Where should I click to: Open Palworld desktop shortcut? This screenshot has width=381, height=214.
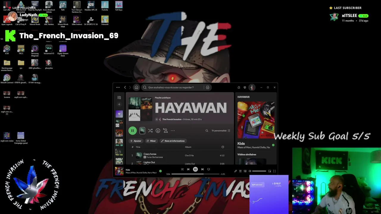click(x=105, y=21)
